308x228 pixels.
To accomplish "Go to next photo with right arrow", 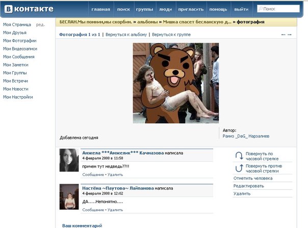I will (x=289, y=35).
